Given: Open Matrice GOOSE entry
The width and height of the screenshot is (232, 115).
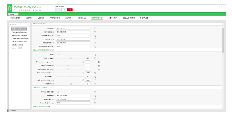Looking at the screenshot, I should [x=17, y=48].
